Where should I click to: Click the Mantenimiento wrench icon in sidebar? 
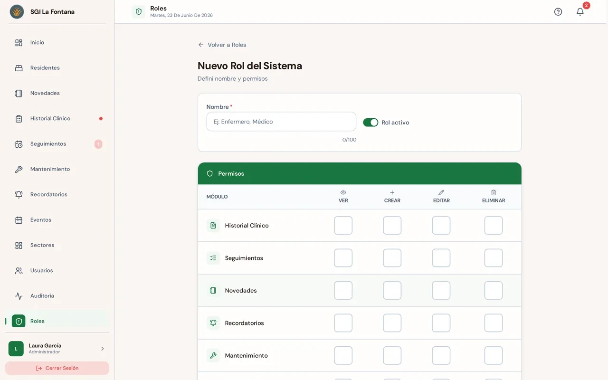[19, 169]
